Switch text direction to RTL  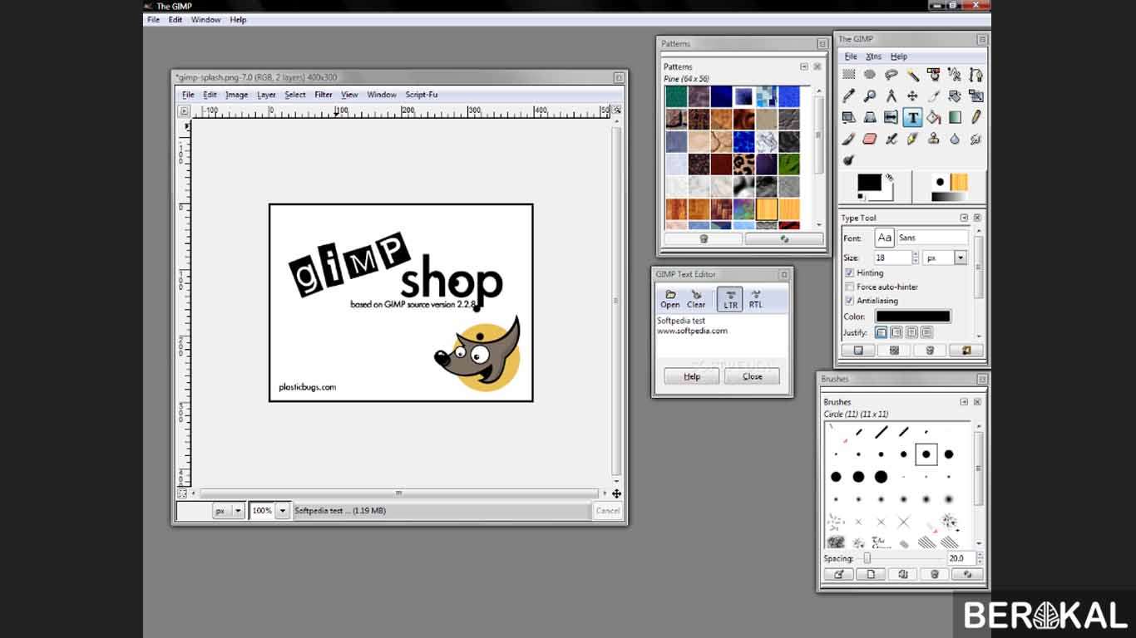(x=755, y=299)
